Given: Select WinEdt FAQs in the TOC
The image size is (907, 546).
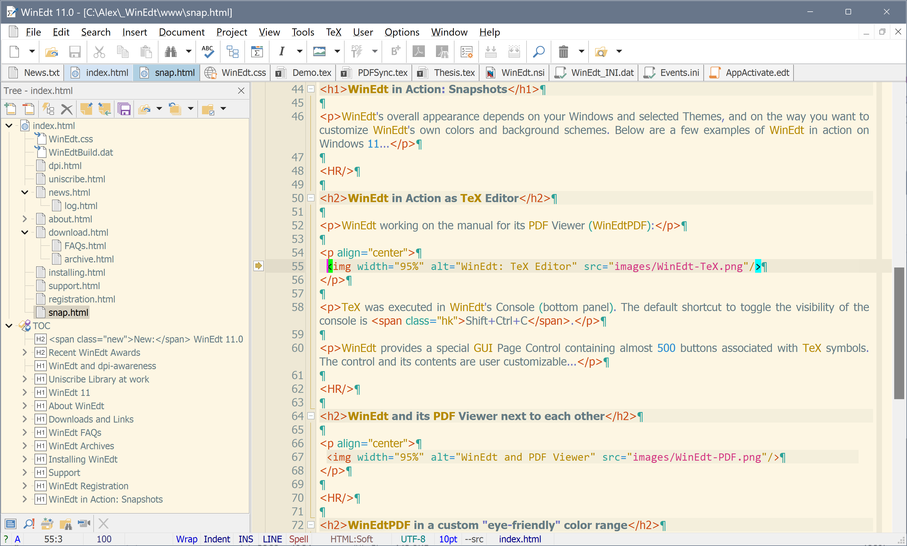Looking at the screenshot, I should 75,433.
